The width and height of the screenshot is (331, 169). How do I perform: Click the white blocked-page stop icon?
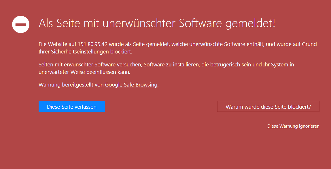(x=21, y=24)
